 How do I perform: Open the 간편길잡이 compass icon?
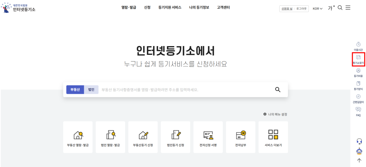(358, 98)
